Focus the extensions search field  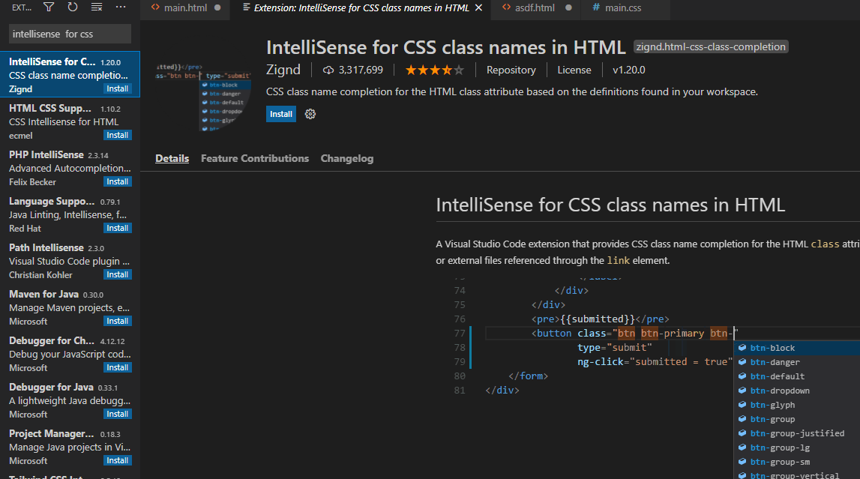(70, 34)
